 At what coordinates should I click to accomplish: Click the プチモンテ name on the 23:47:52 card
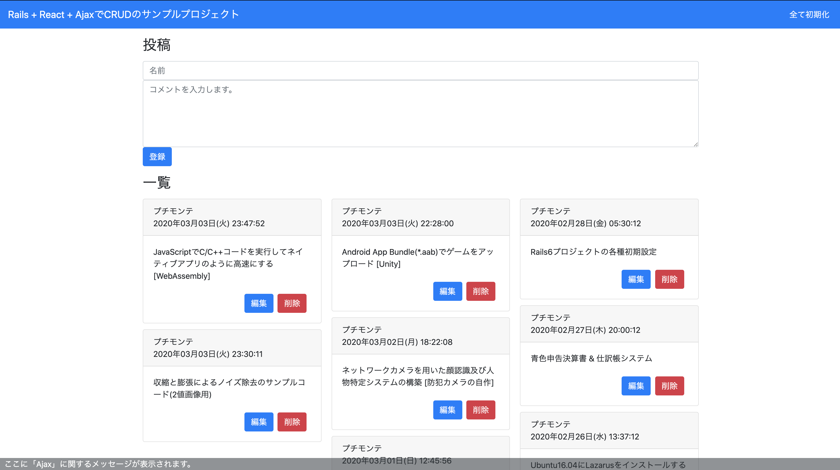(173, 211)
